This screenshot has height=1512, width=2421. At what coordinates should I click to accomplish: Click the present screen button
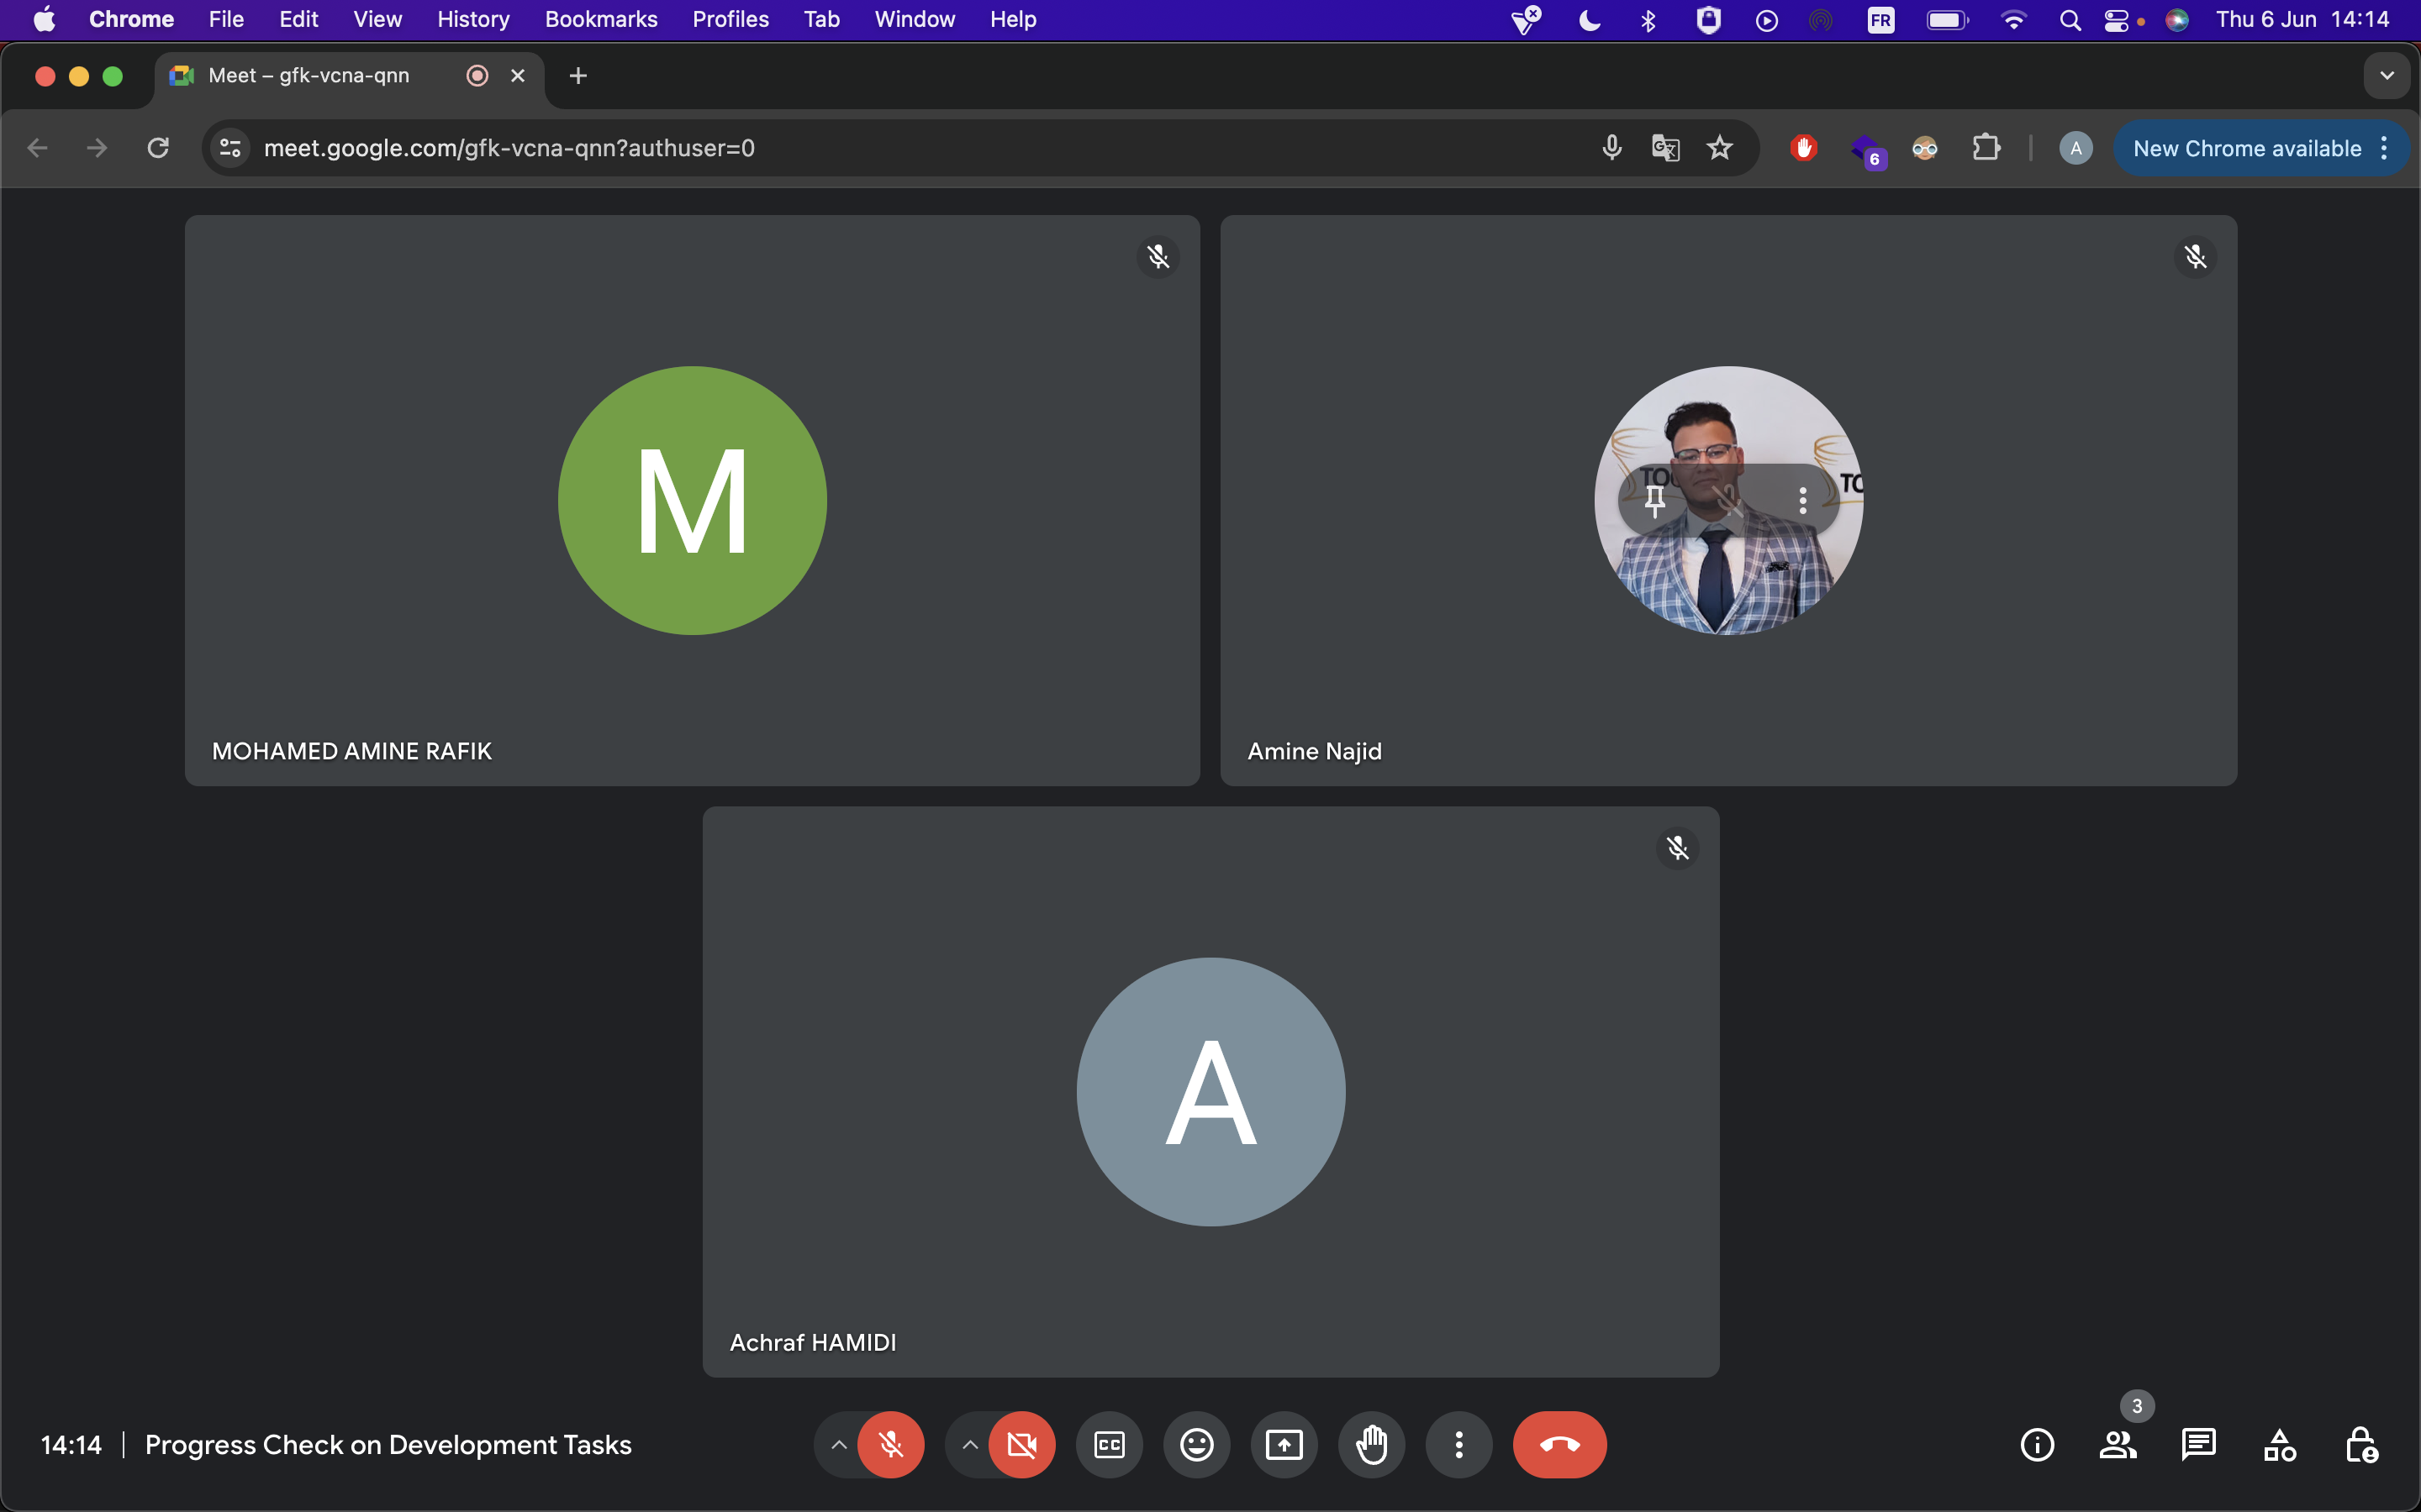click(1284, 1444)
